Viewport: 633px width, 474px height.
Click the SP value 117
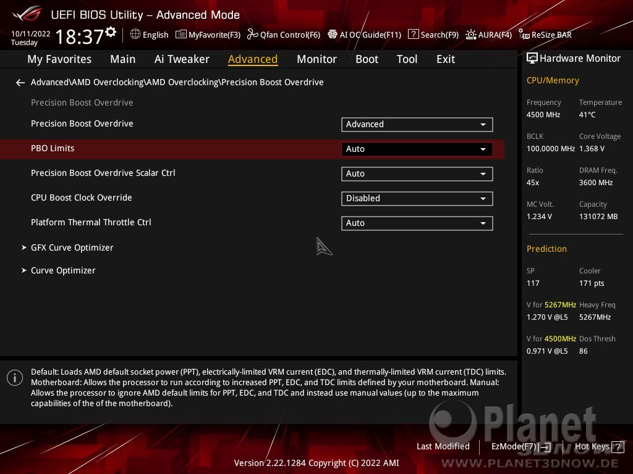tap(532, 283)
